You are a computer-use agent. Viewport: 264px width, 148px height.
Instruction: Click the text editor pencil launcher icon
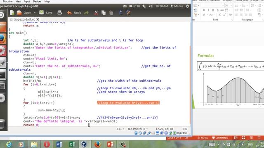[x=3, y=63]
